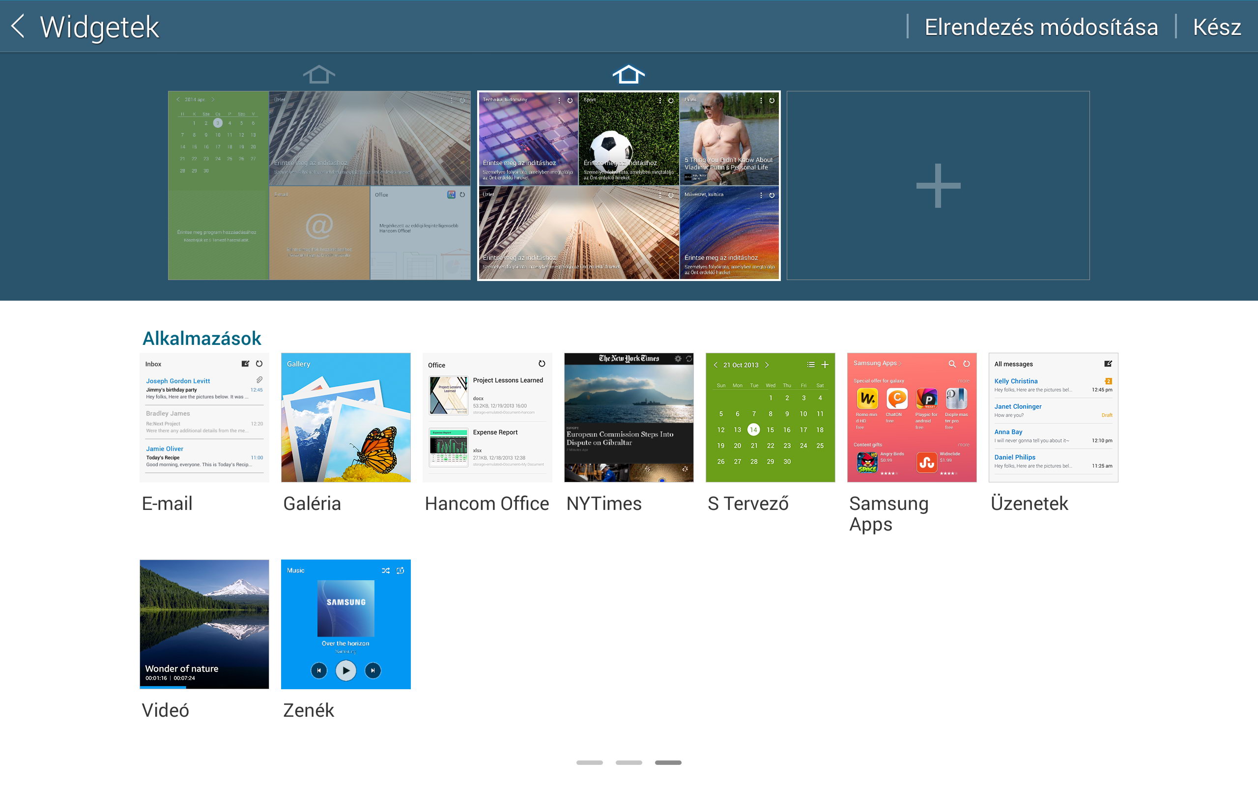
Task: Skip to previous track in Music widget
Action: tap(318, 671)
